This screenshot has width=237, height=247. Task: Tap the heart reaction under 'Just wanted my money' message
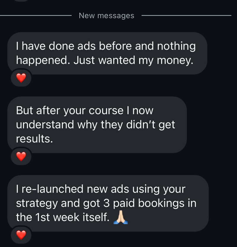coord(21,78)
